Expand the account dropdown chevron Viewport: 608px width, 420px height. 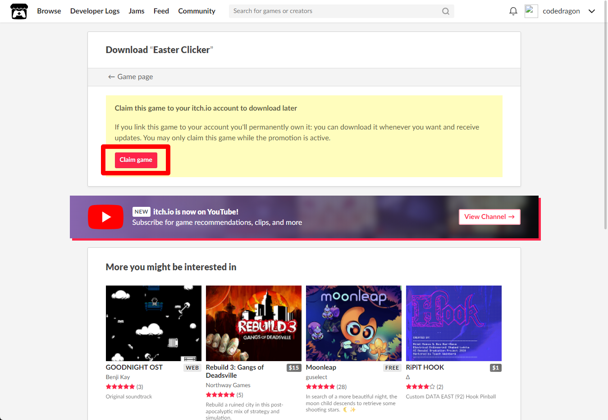[592, 11]
